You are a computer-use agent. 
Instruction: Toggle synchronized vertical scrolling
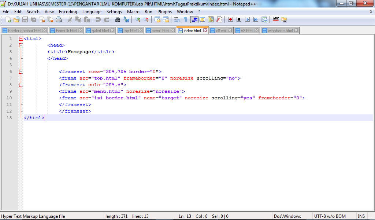pos(157,20)
